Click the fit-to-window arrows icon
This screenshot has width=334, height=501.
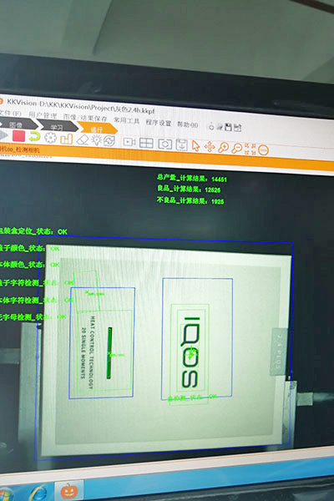coord(250,149)
